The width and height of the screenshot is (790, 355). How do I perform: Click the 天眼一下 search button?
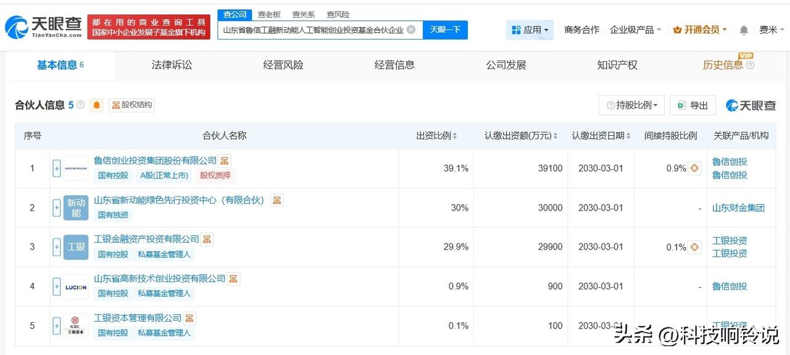coord(445,30)
